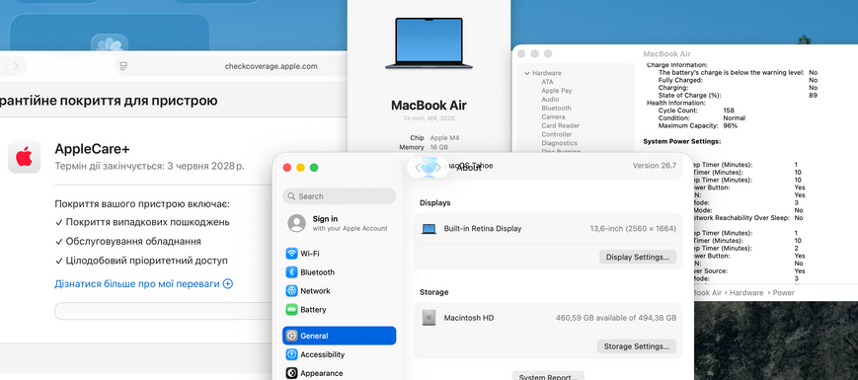The image size is (858, 380).
Task: Select Controller in System Information sidebar
Action: pos(557,134)
